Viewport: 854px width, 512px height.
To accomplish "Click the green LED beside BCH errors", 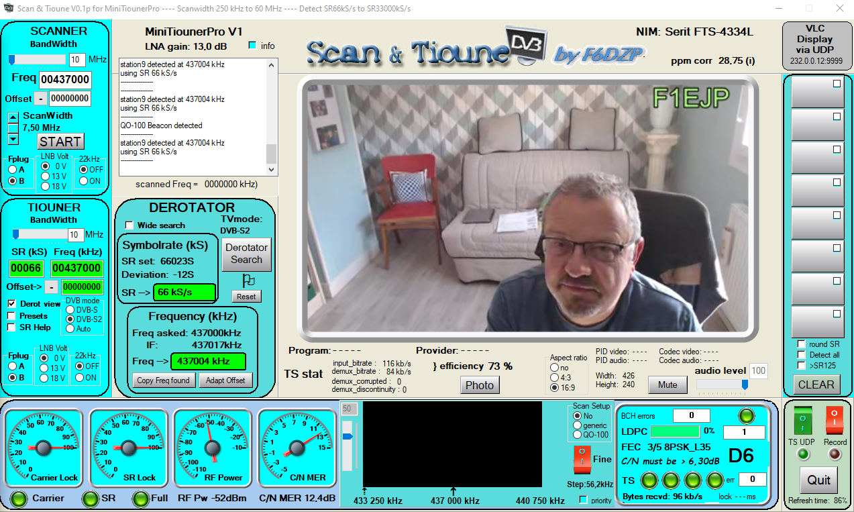I will coord(745,415).
